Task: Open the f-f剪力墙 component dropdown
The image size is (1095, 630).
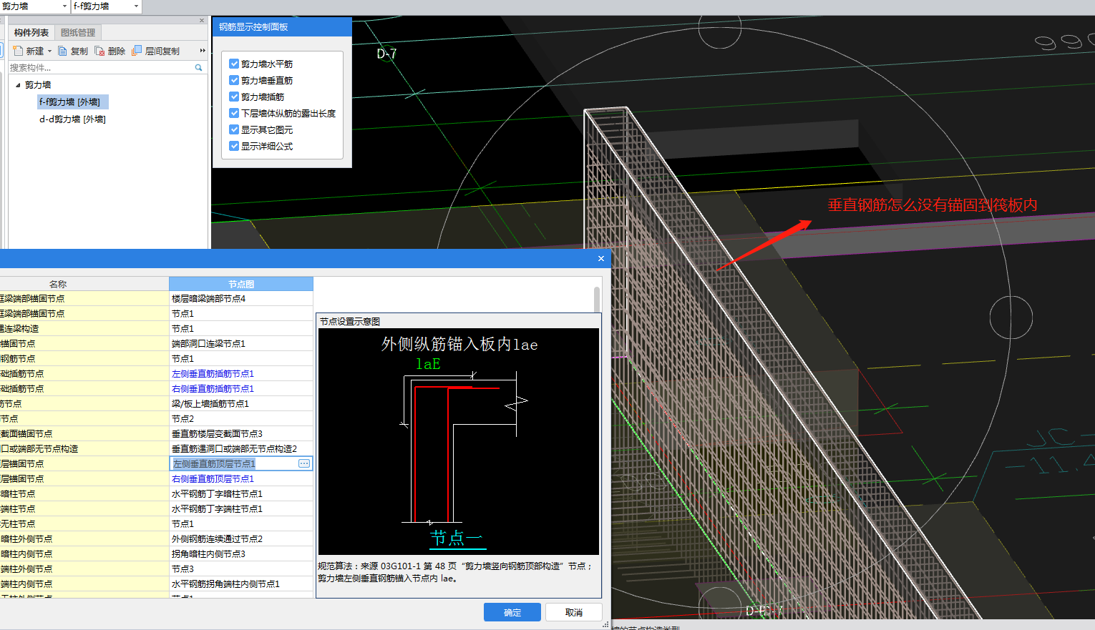Action: pyautogui.click(x=136, y=6)
